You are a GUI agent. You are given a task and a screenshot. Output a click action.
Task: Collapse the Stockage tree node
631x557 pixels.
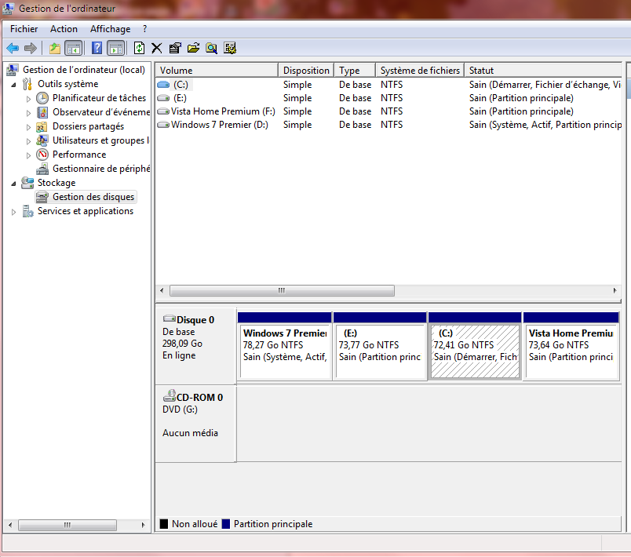[x=13, y=184]
